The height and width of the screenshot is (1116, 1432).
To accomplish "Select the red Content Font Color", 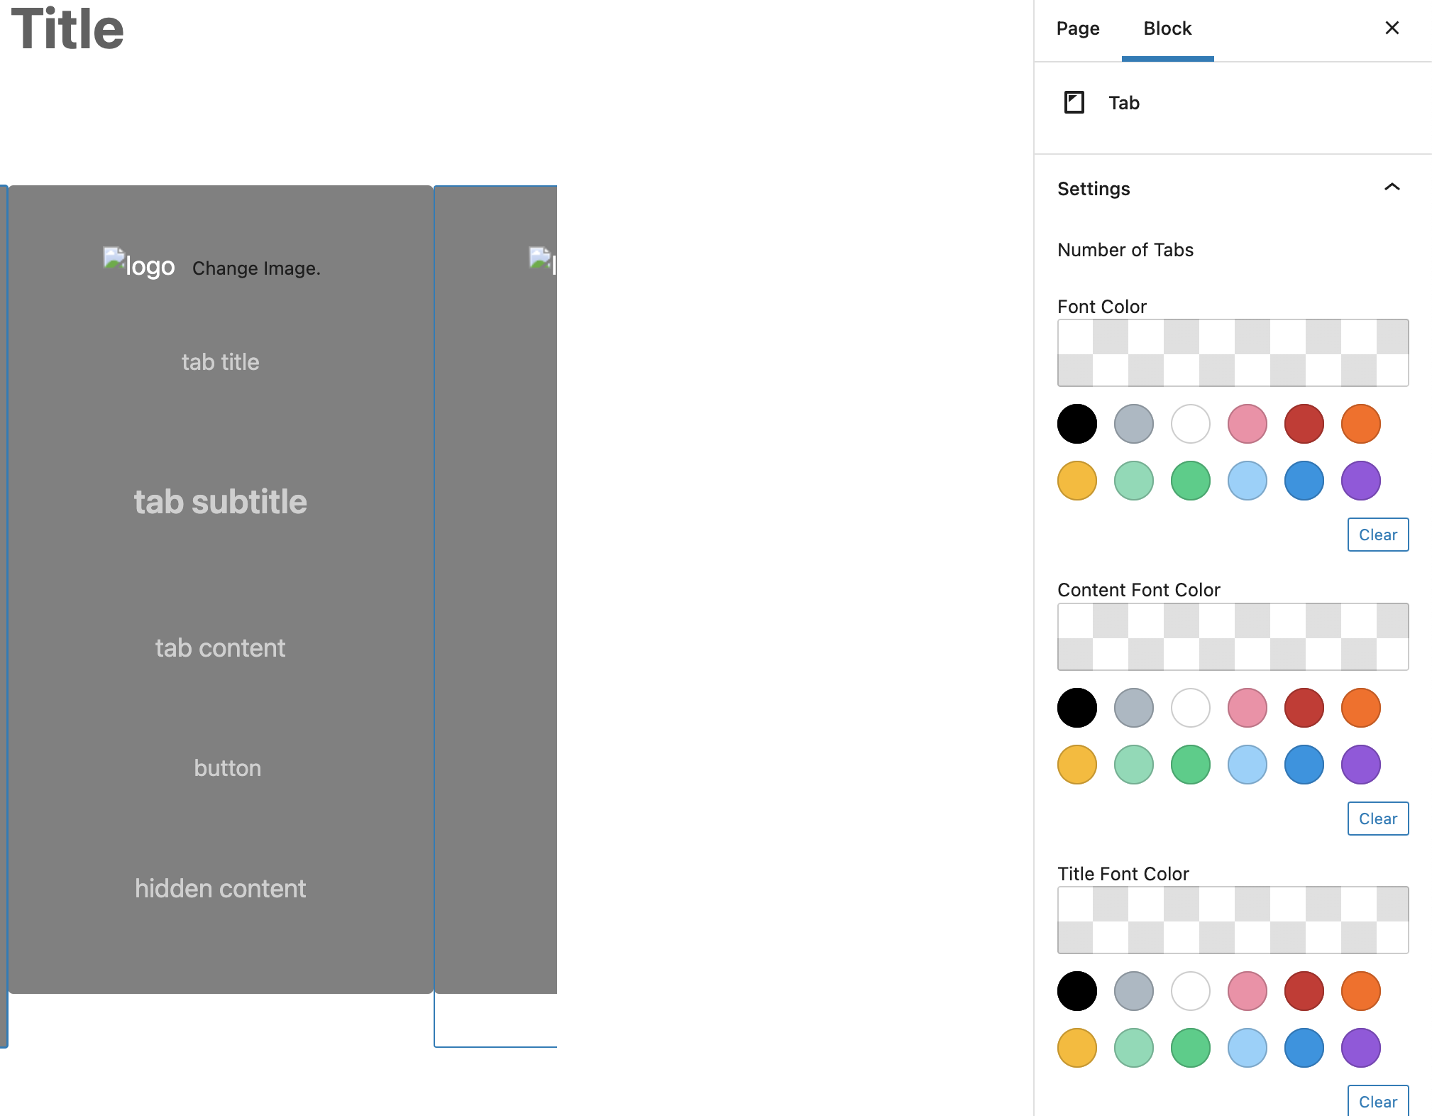I will 1304,706.
